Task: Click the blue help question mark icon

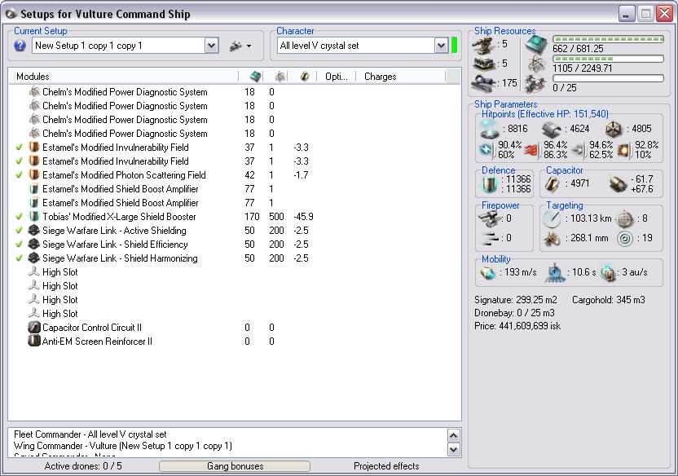Action: [20, 46]
